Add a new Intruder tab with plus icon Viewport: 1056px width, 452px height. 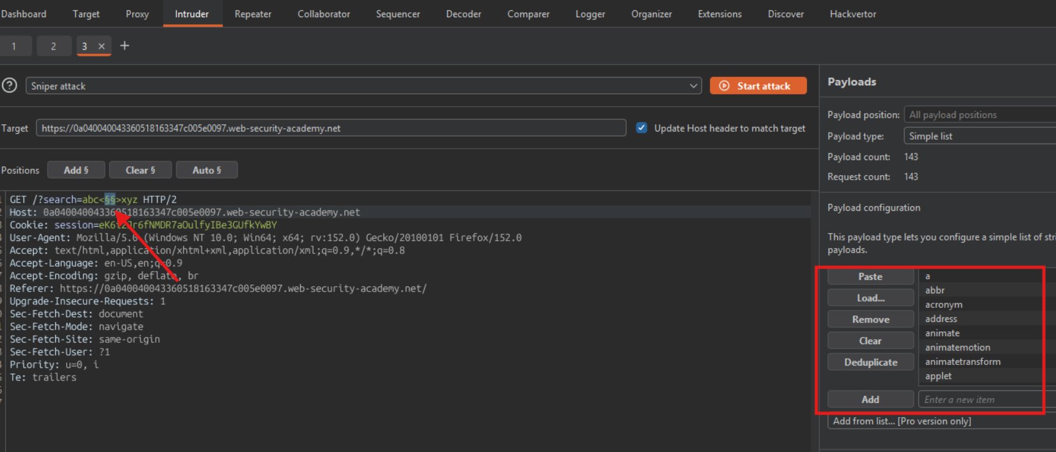point(125,46)
